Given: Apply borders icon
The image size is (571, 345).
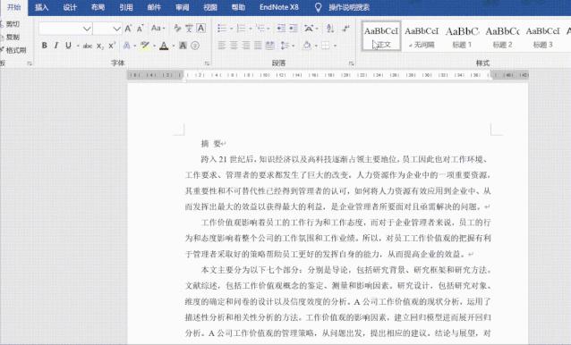Looking at the screenshot, I should (x=326, y=46).
